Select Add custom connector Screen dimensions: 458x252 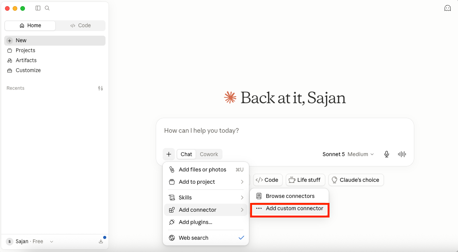(x=289, y=209)
